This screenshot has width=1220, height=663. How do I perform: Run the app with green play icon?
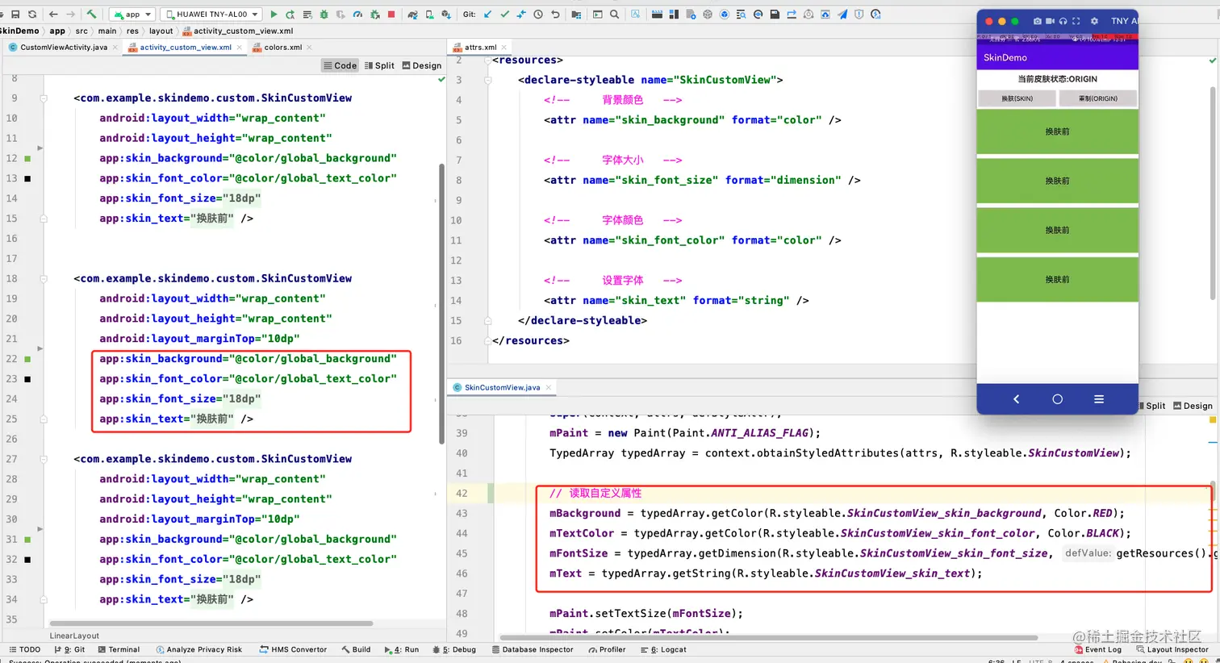pyautogui.click(x=274, y=15)
